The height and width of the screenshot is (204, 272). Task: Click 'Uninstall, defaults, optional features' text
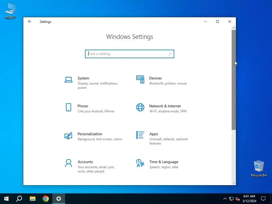click(168, 141)
